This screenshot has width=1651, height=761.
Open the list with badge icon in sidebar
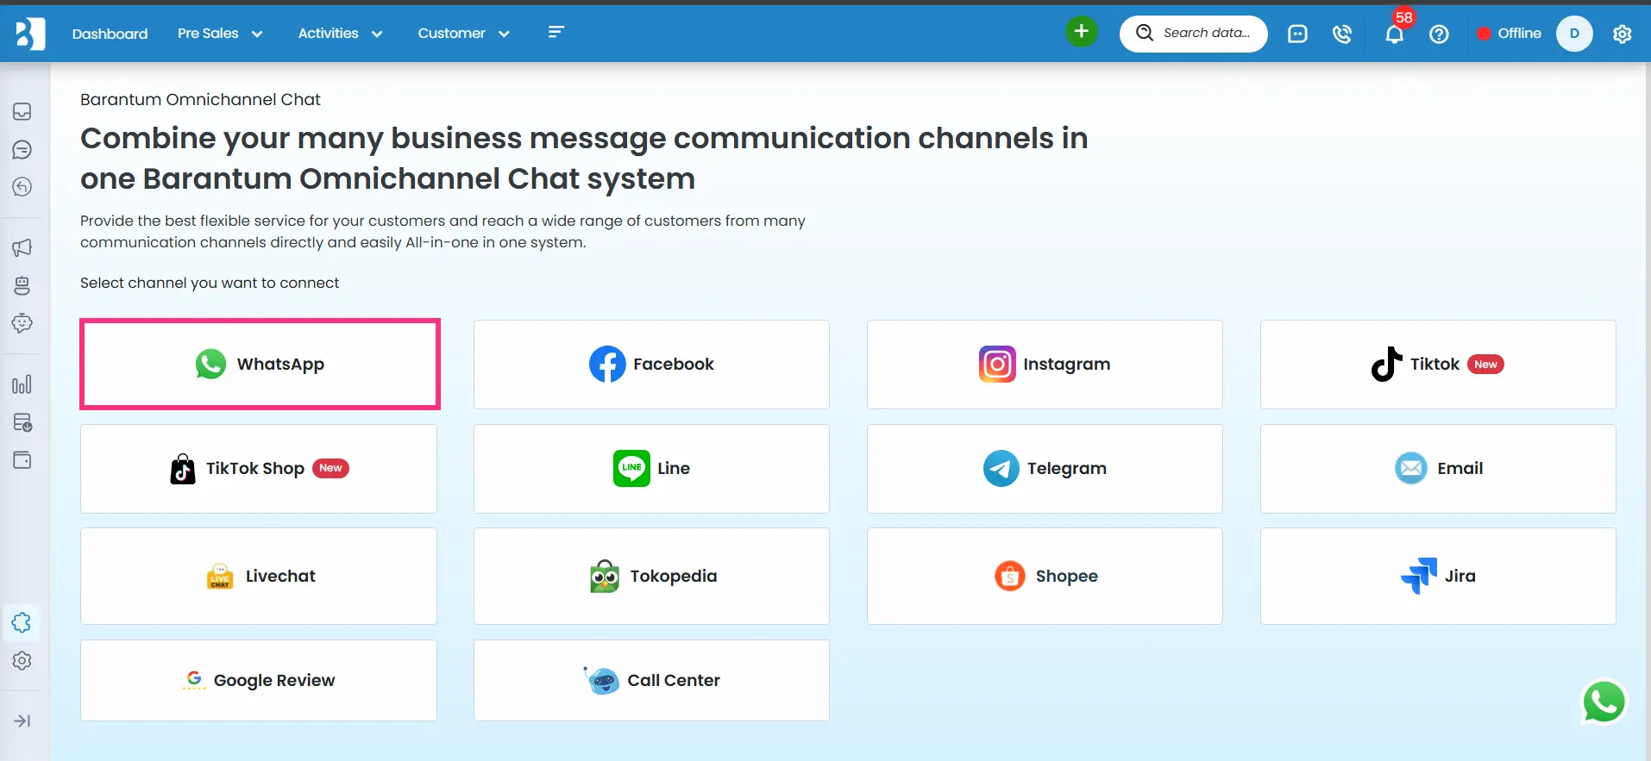[x=22, y=422]
